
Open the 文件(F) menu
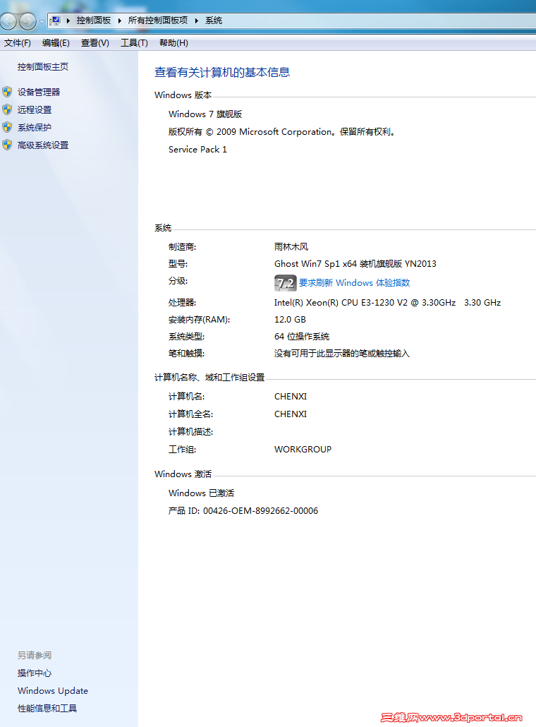point(18,43)
